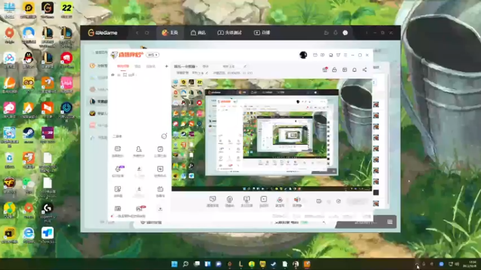Image resolution: width=481 pixels, height=270 pixels.
Task: Click streamer avatar in broadcast app header
Action: coord(303,55)
